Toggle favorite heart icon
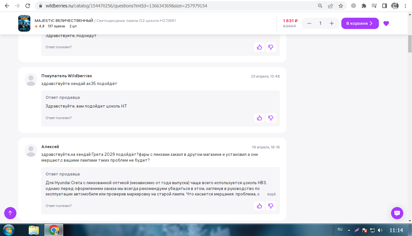 386,24
